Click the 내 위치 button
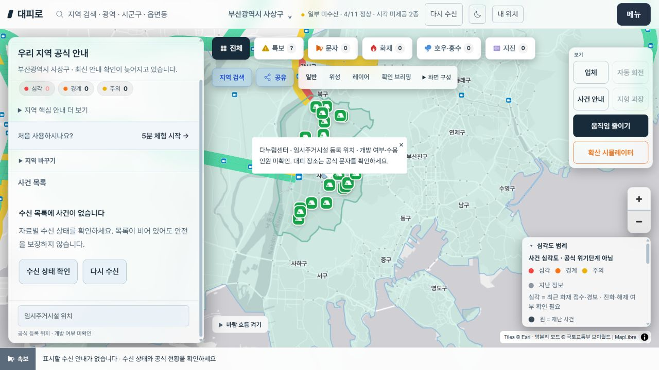 (x=508, y=14)
